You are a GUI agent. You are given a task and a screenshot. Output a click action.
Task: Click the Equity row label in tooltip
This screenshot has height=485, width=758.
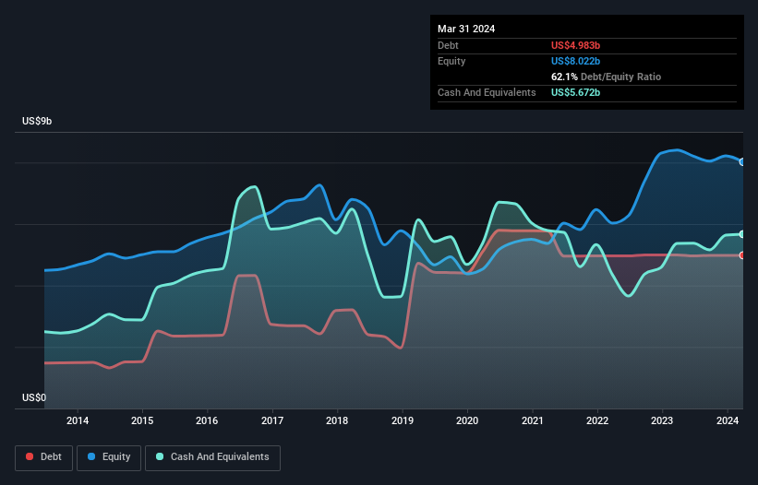451,61
